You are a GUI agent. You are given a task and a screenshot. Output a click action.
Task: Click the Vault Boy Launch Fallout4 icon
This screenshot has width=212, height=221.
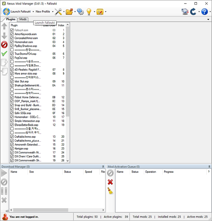pyautogui.click(x=6, y=12)
